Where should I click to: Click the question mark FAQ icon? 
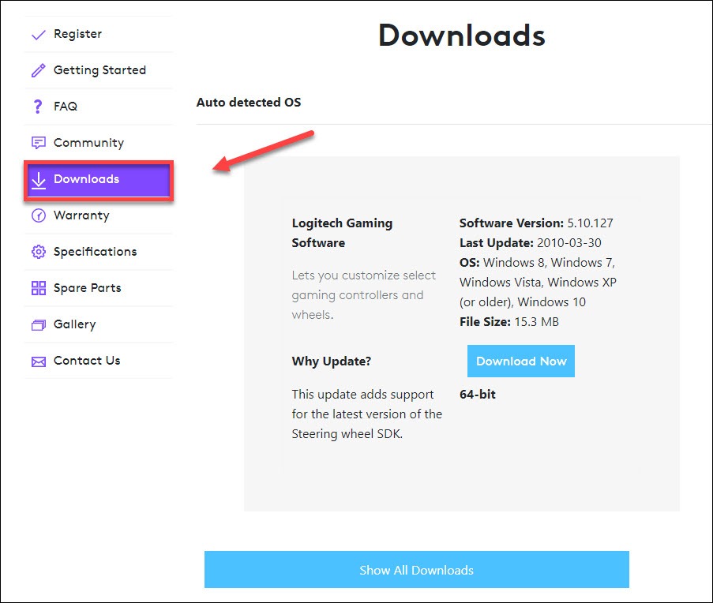coord(38,107)
